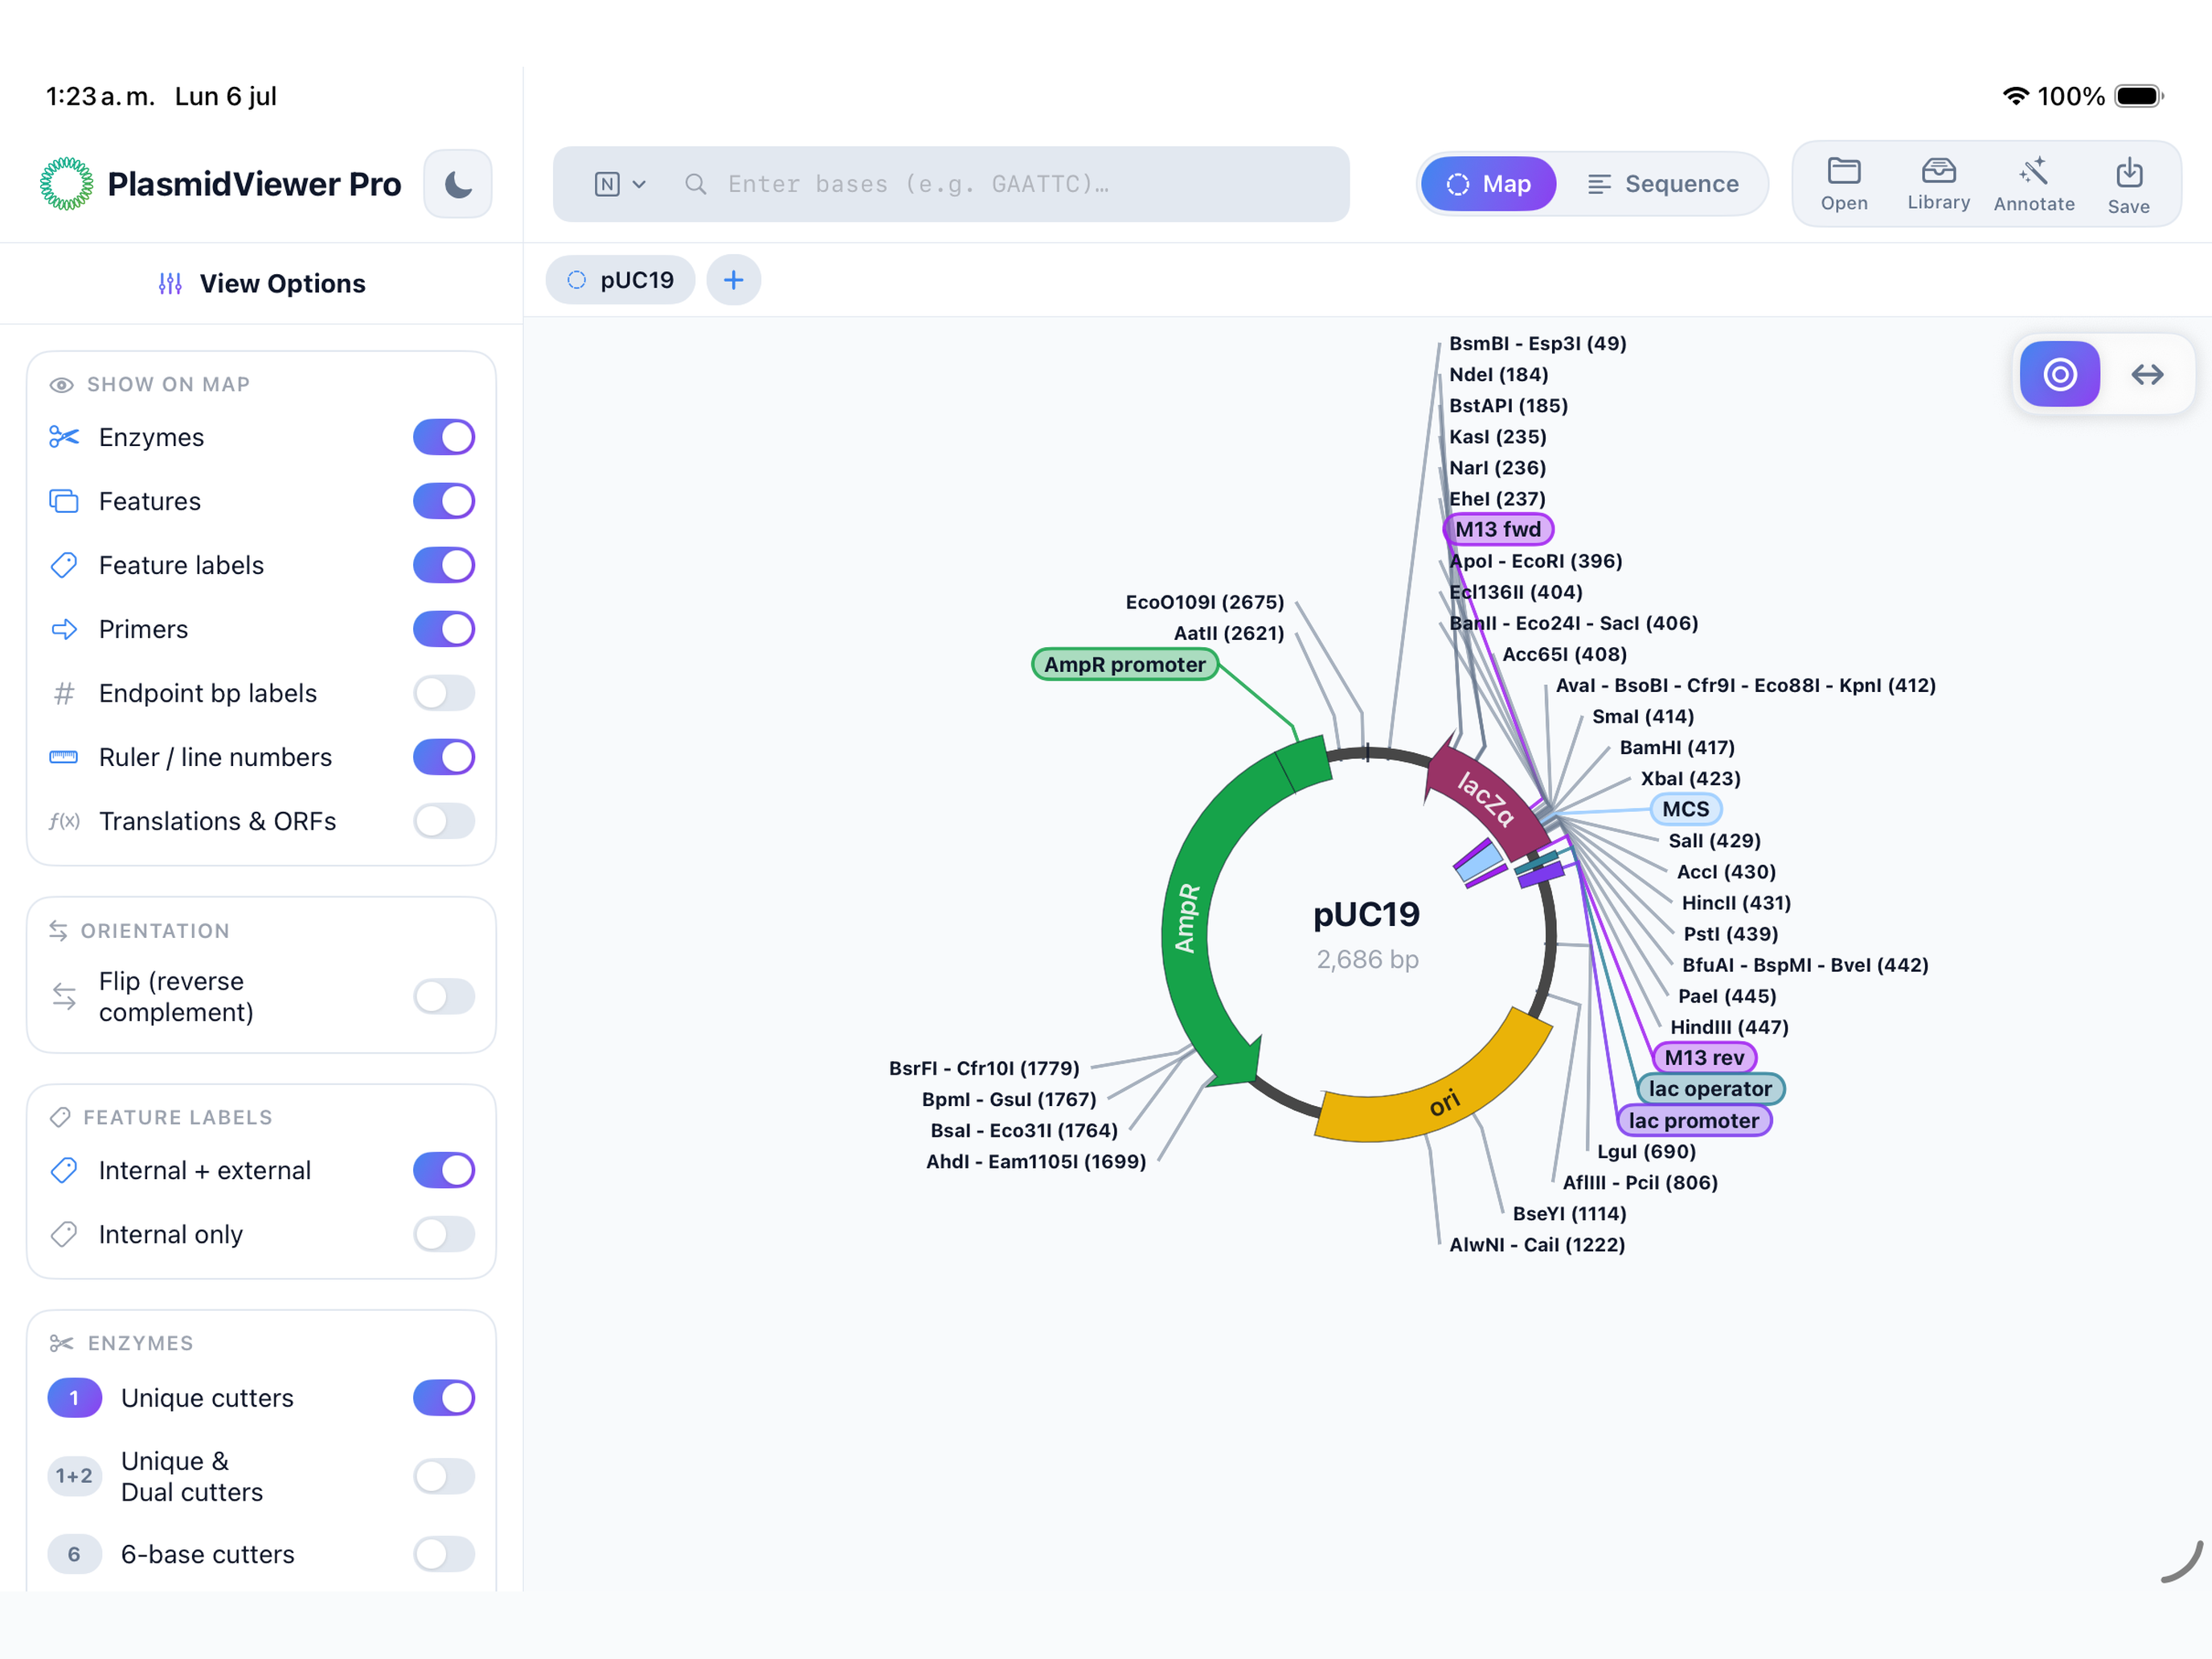Click the HindIII (447) enzyme label
Viewport: 2212px width, 1659px height.
coord(1729,1027)
